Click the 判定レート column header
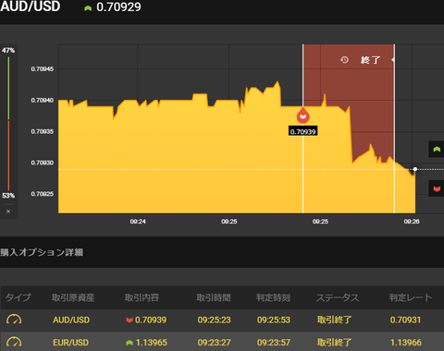444x351 pixels. coord(411,297)
